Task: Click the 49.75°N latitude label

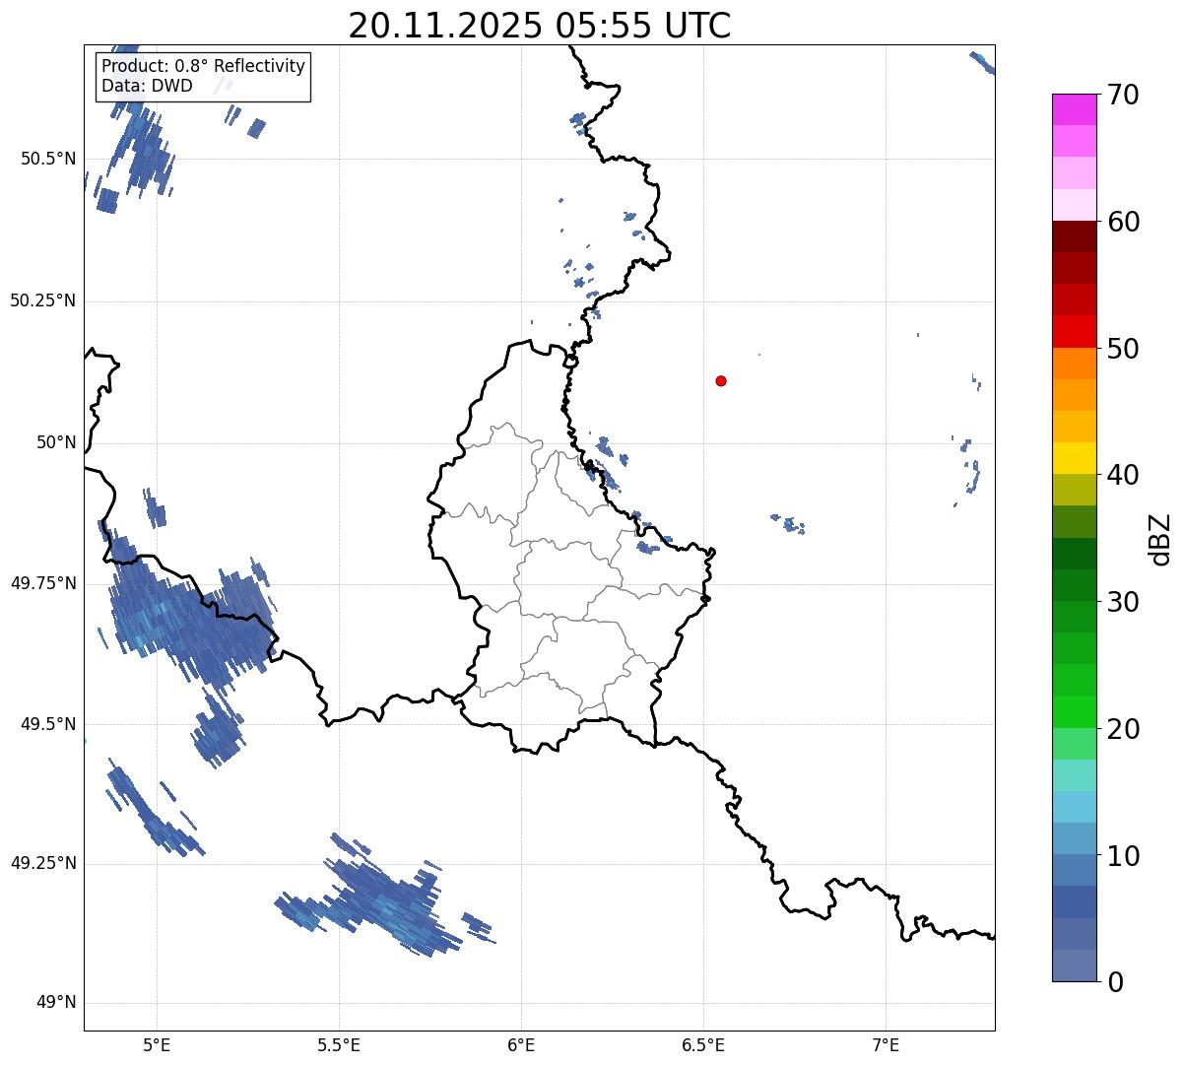Action: [x=43, y=583]
